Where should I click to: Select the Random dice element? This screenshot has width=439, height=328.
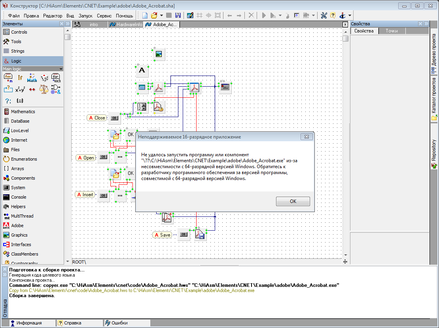click(44, 78)
